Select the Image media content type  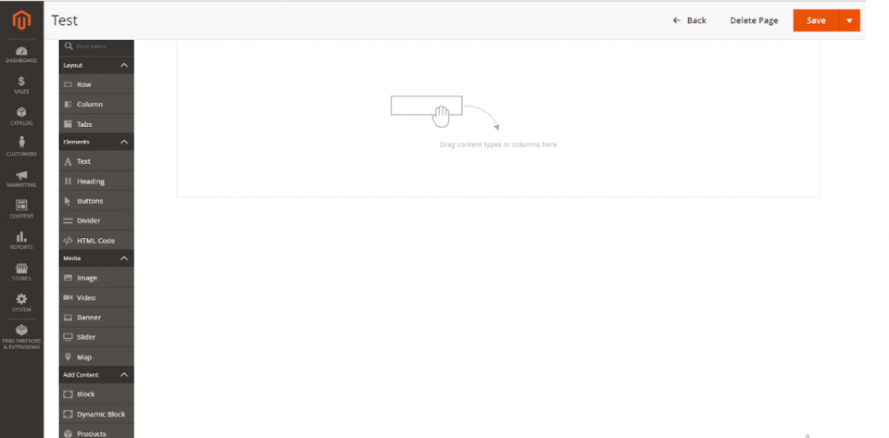(x=96, y=278)
